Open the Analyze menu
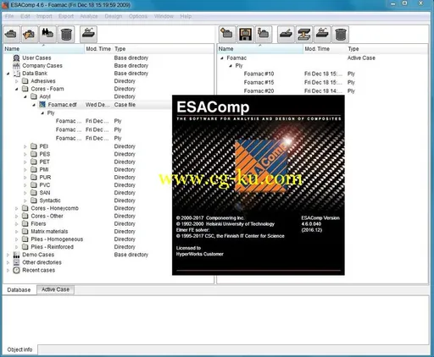434x357 pixels. click(89, 16)
